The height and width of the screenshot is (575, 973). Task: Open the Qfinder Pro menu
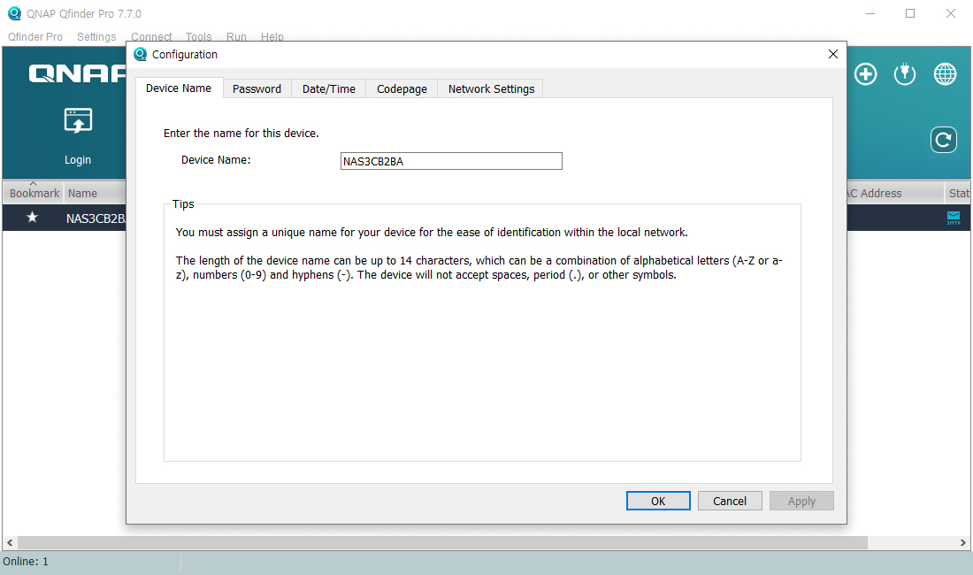click(x=35, y=37)
